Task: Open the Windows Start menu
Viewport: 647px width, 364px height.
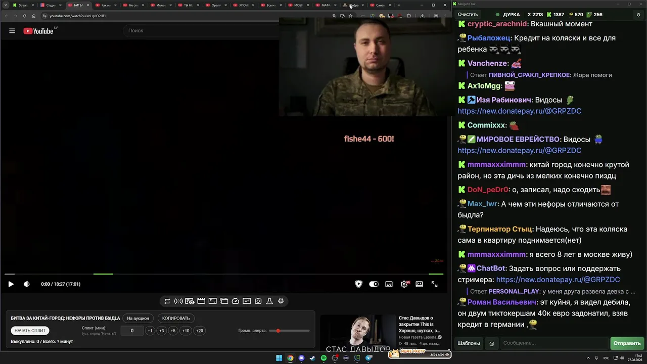Action: [x=279, y=358]
